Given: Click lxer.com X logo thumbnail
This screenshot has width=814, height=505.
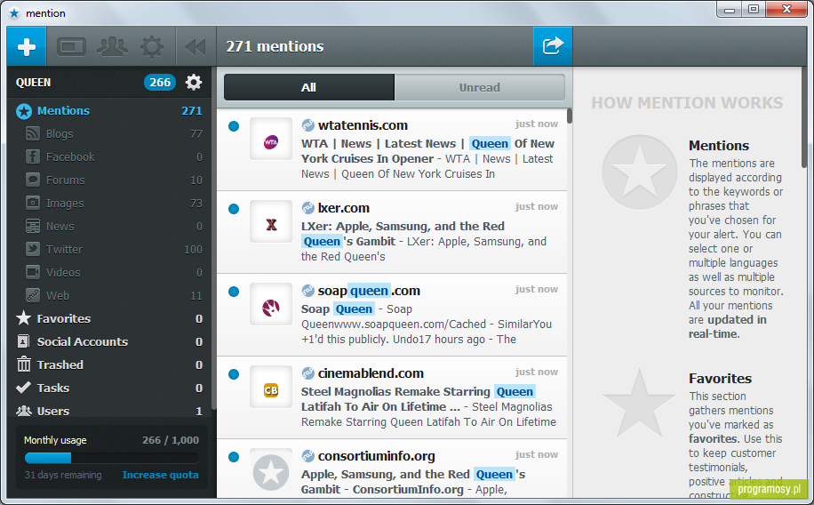Looking at the screenshot, I should pyautogui.click(x=271, y=222).
